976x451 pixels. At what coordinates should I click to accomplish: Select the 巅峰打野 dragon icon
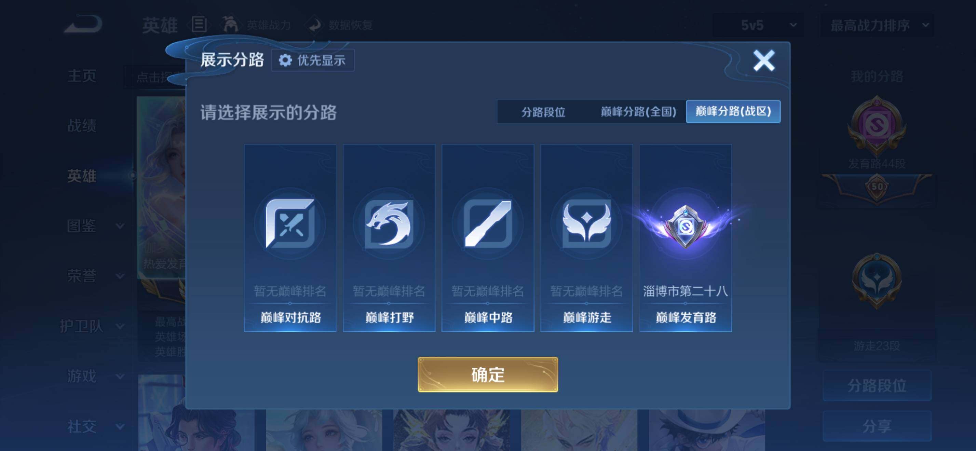click(389, 223)
